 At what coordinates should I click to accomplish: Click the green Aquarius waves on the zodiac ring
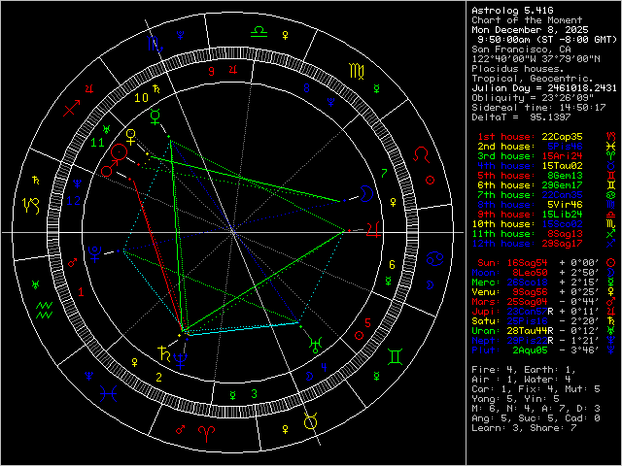(x=45, y=311)
